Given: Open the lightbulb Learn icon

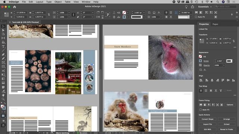Looking at the screenshot, I should [x=186, y=7].
